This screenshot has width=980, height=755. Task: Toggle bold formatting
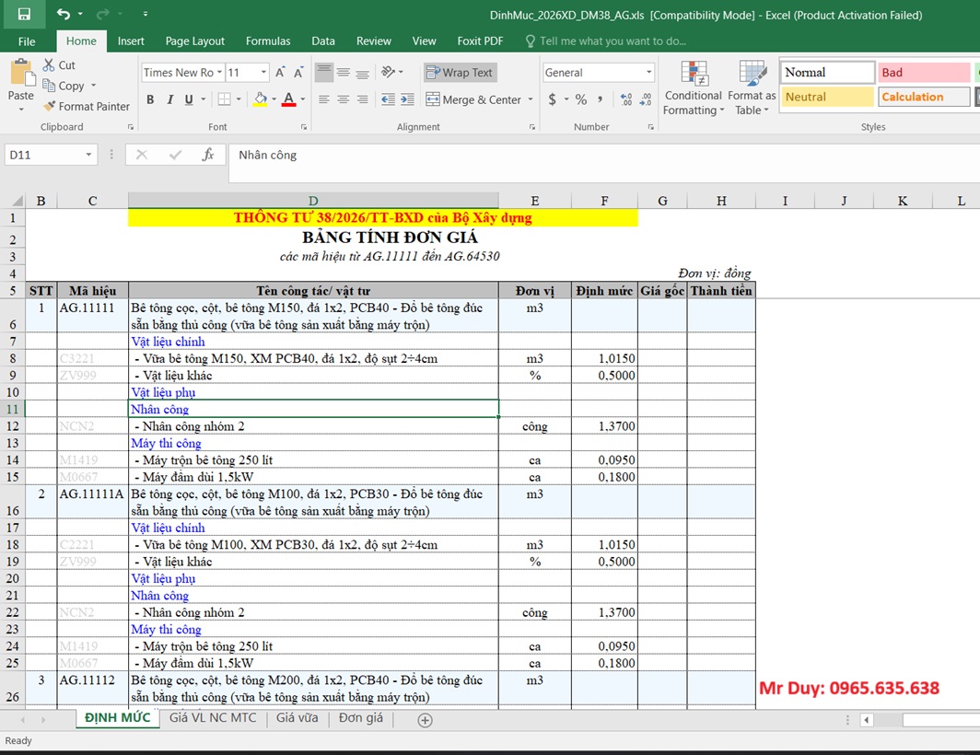[x=150, y=99]
